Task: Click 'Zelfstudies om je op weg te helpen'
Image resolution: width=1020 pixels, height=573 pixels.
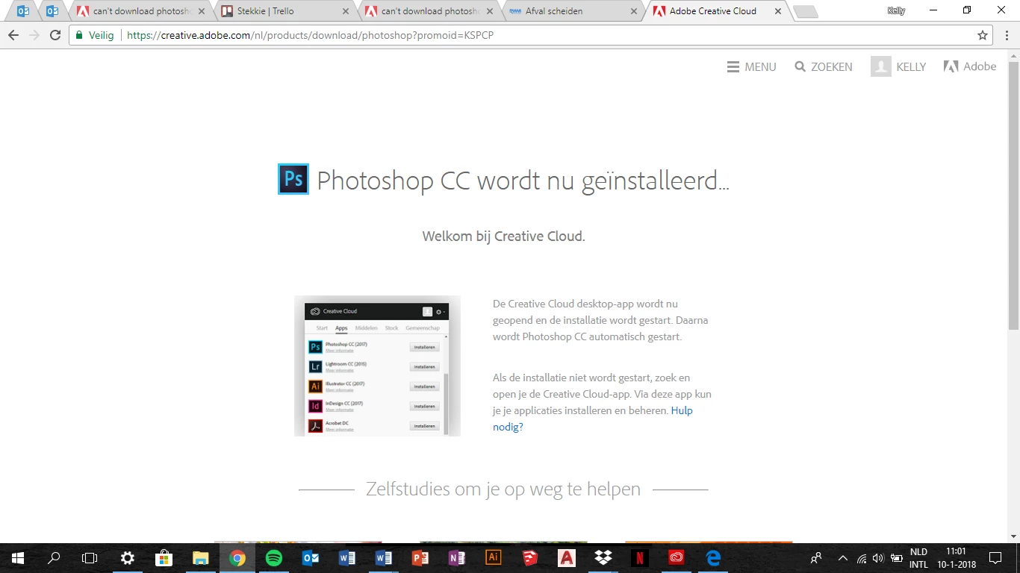Action: pos(503,489)
